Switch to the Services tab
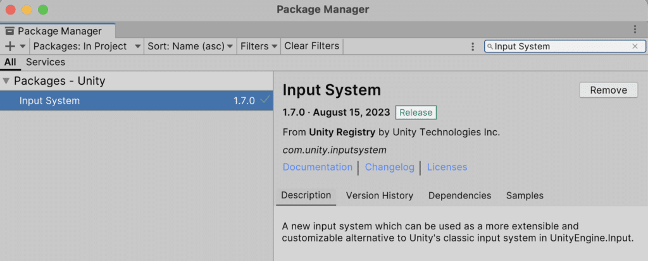Screen dimensions: 648x261 (46, 62)
